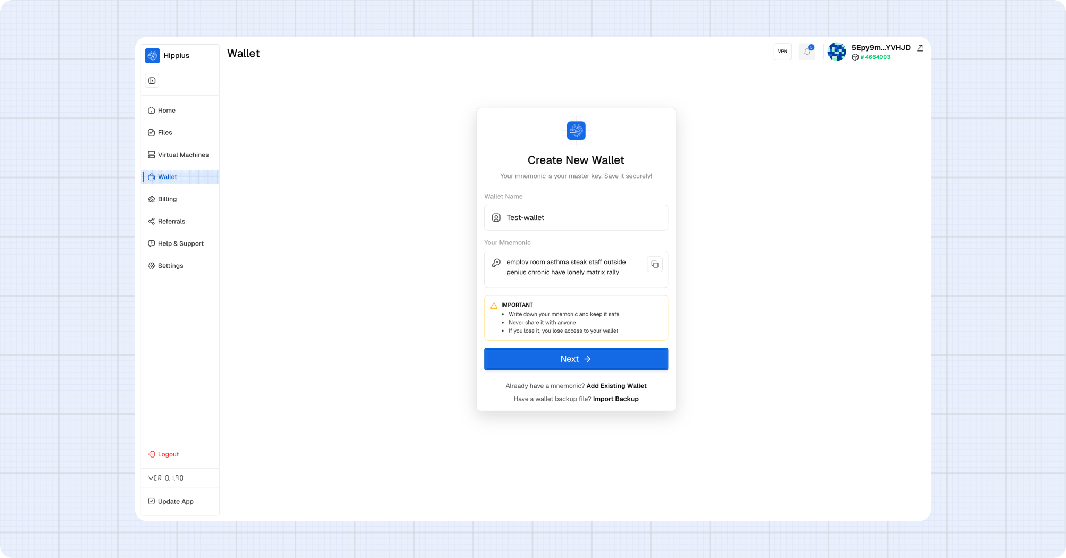The image size is (1066, 558).
Task: Click the Hippius logo at the top
Action: (152, 55)
